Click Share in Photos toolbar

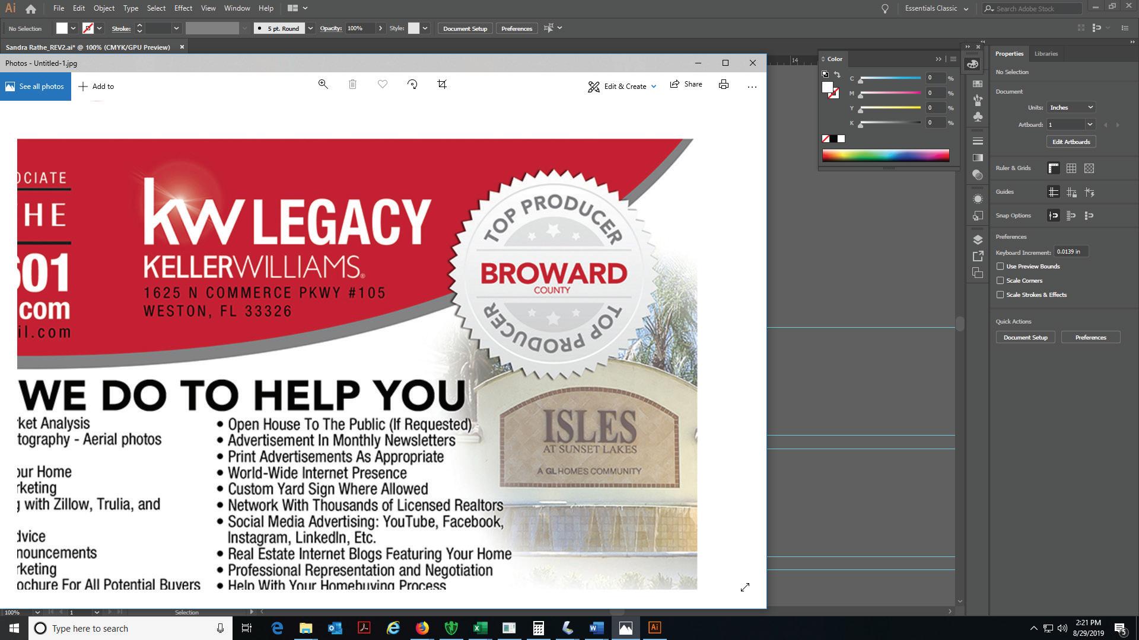686,84
